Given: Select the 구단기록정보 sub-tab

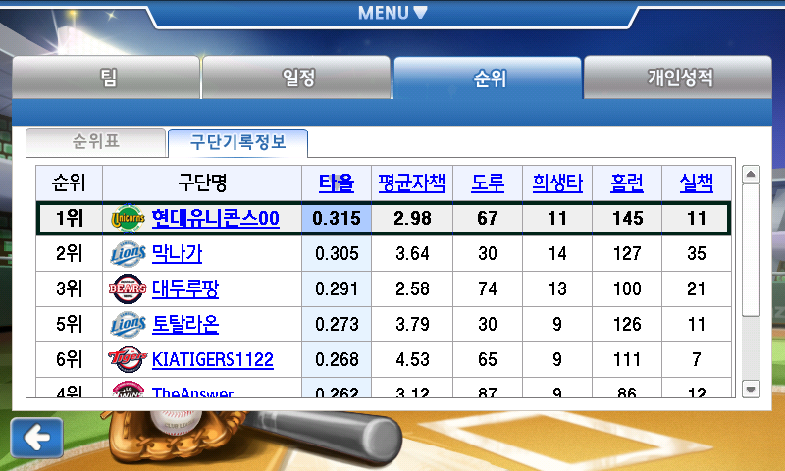Looking at the screenshot, I should 237,142.
